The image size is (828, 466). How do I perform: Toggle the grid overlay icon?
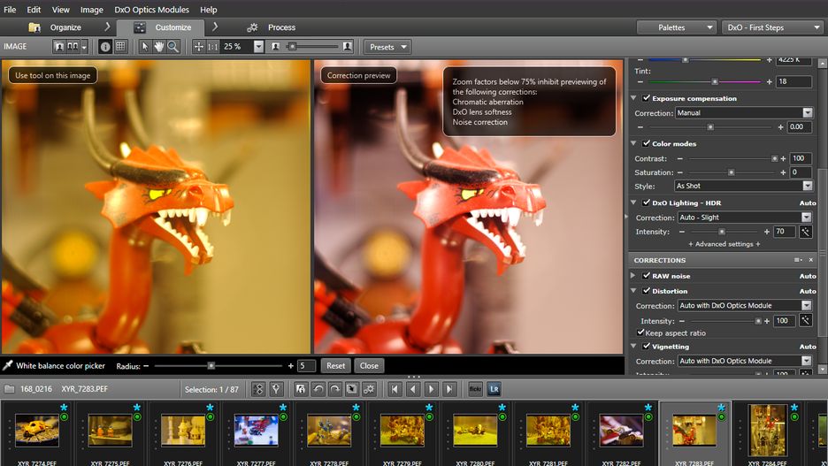[120, 47]
